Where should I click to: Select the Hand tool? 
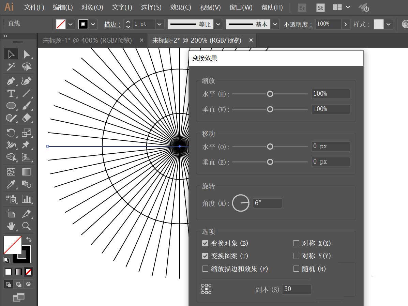(x=11, y=226)
